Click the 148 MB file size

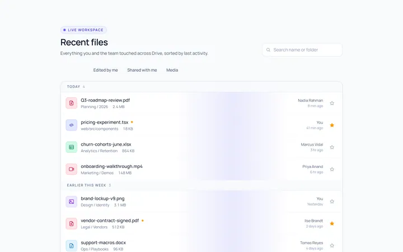coord(125,173)
